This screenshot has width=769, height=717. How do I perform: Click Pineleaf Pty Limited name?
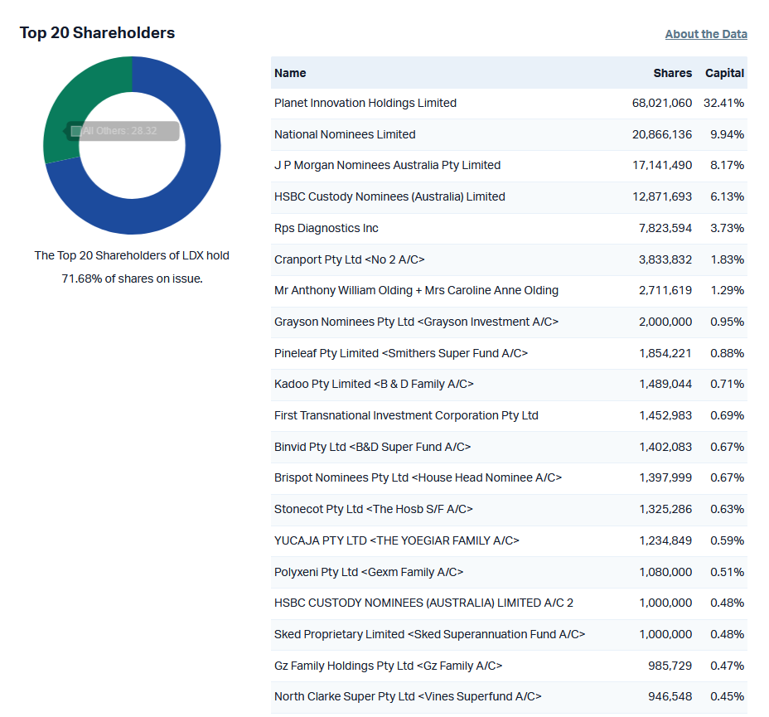[401, 353]
